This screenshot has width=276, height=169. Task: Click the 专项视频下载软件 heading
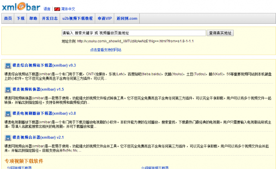pos(24,161)
